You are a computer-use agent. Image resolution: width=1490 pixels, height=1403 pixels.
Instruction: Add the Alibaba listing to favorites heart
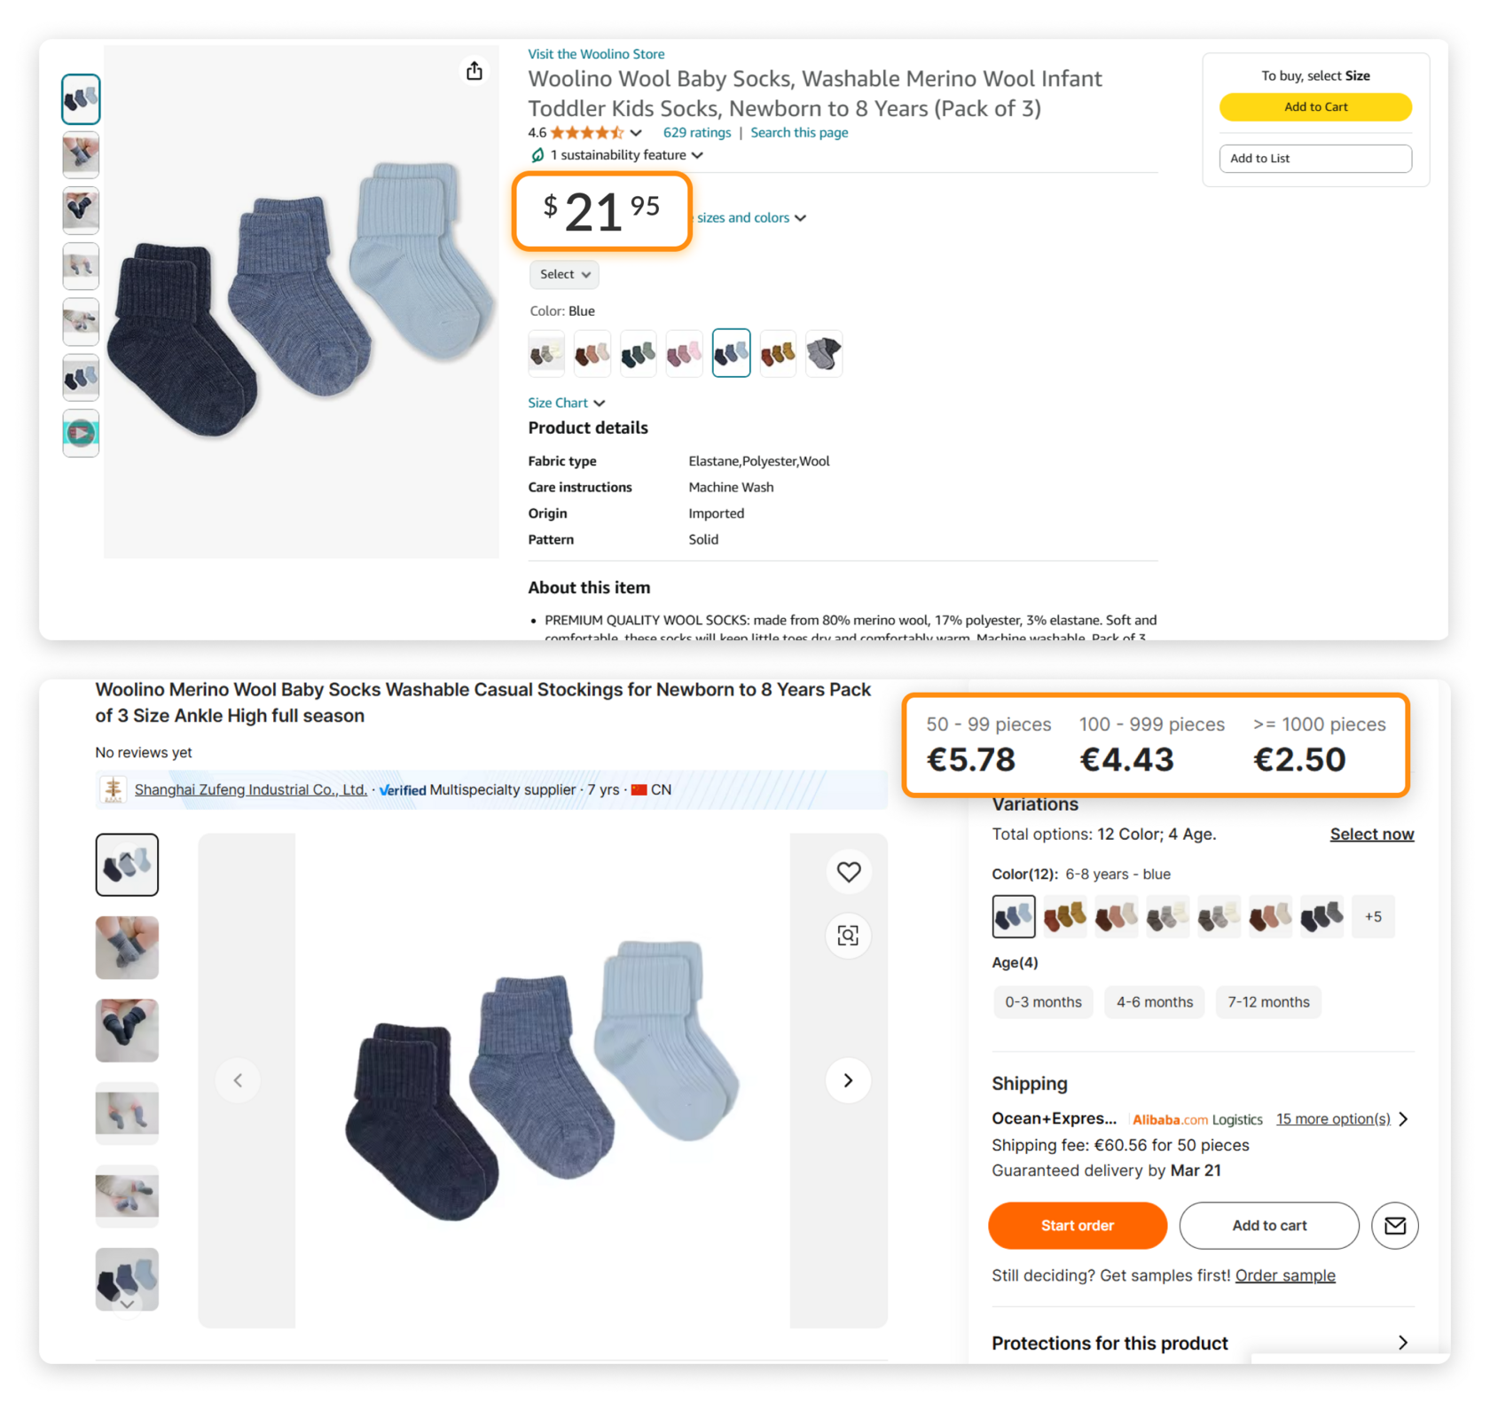coord(848,872)
